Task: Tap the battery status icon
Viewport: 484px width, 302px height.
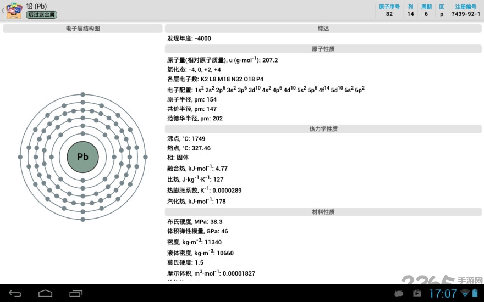Action: pos(475,293)
